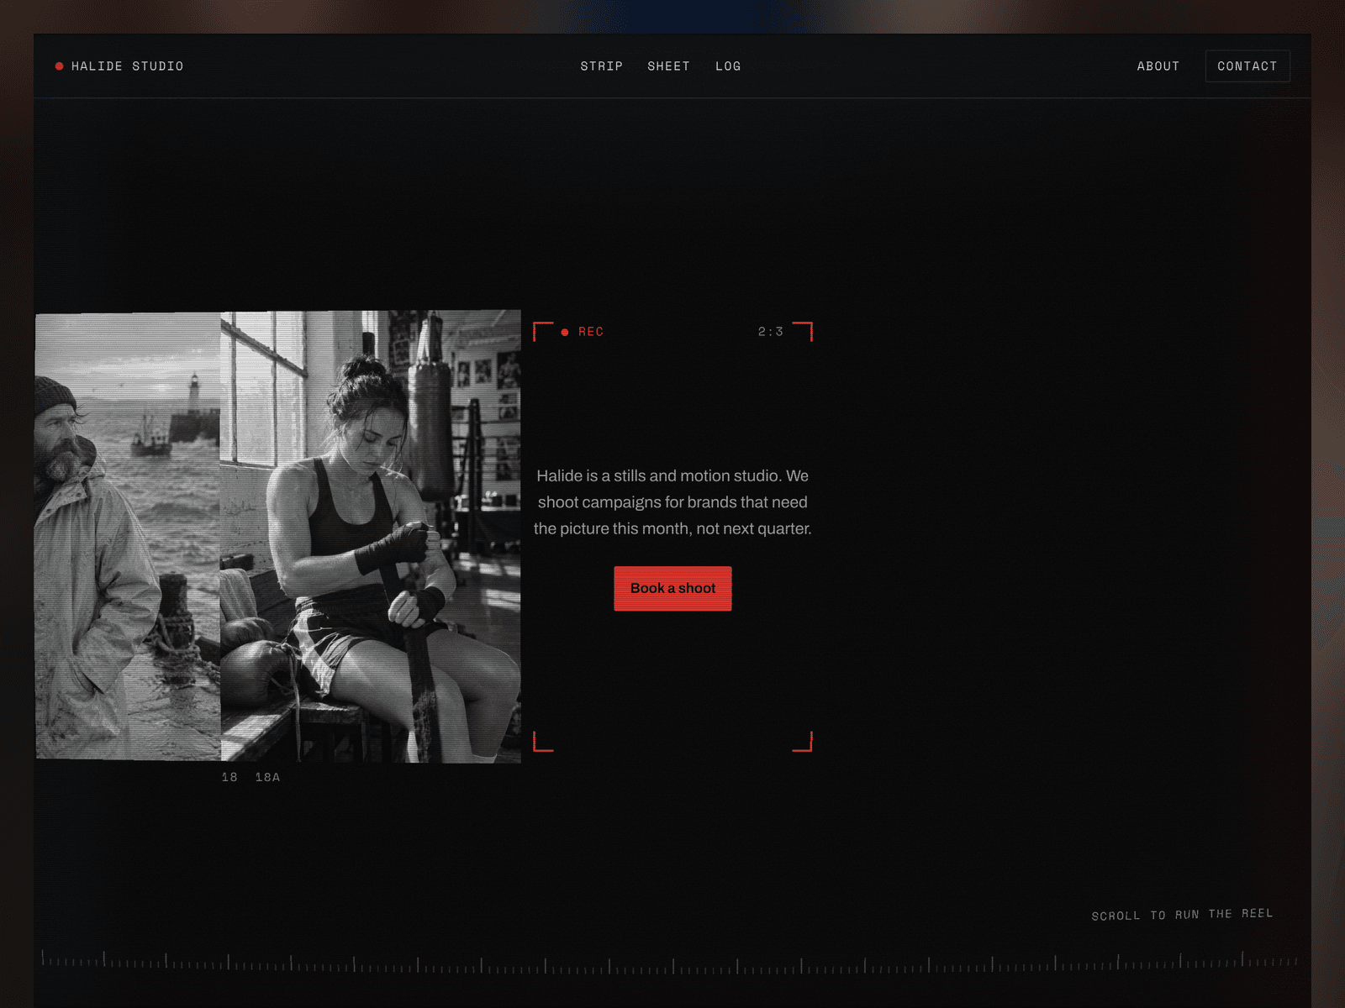The height and width of the screenshot is (1008, 1345).
Task: Click the frame label 18
Action: click(x=229, y=778)
